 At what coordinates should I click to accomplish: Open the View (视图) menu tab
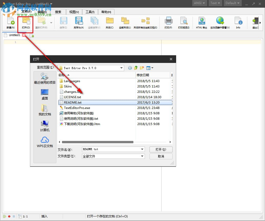pyautogui.click(x=74, y=12)
